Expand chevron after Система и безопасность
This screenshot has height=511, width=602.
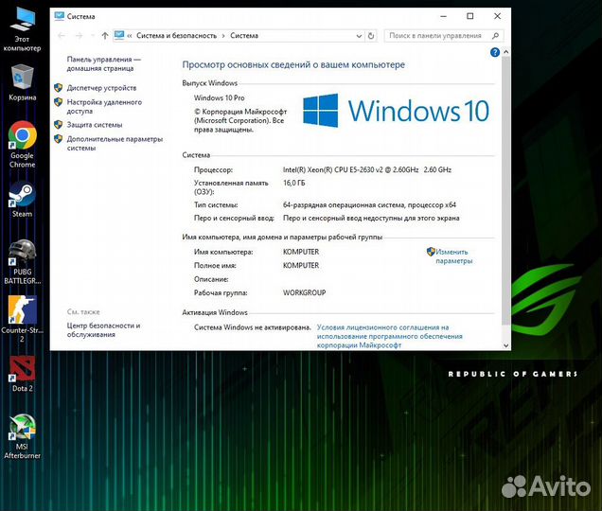[x=223, y=36]
